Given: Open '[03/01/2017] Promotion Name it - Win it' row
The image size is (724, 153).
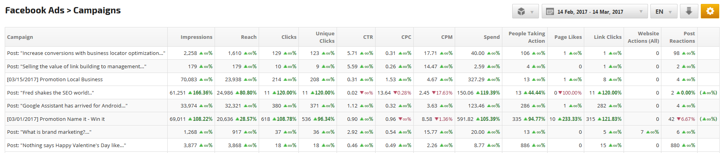Looking at the screenshot, I should [x=56, y=119].
